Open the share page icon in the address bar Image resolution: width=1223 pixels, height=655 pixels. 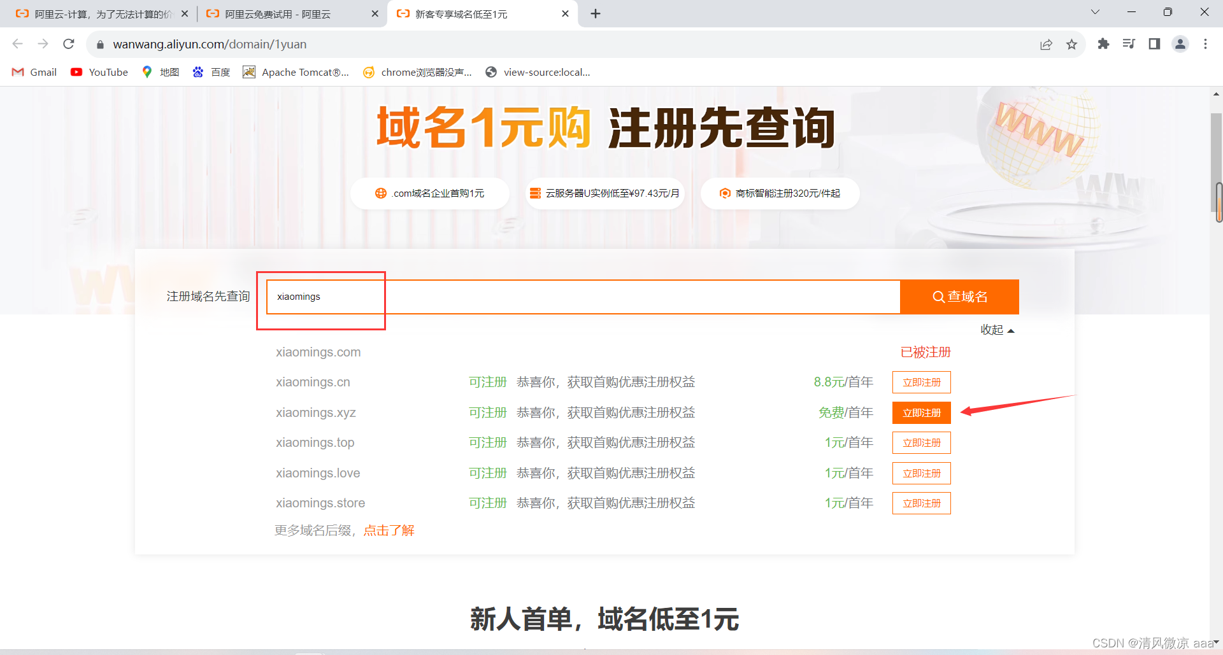(1046, 44)
